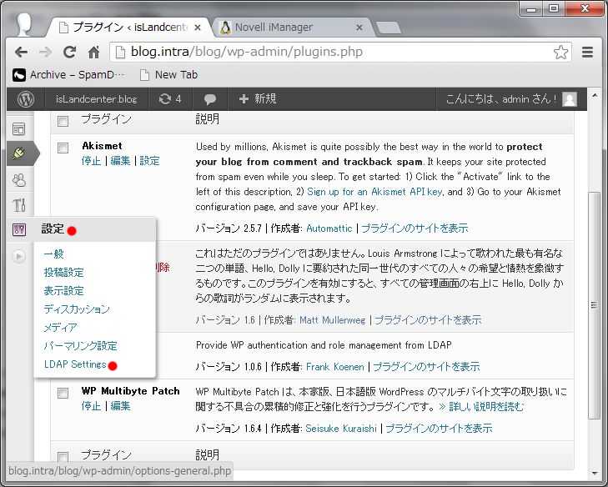This screenshot has height=487, width=608.
Task: Open the New Tab bookmark
Action: pos(168,74)
